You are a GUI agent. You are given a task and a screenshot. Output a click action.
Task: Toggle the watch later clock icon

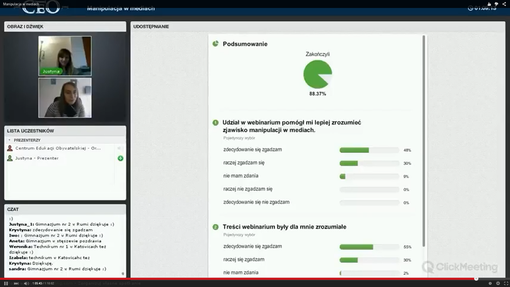point(490,283)
